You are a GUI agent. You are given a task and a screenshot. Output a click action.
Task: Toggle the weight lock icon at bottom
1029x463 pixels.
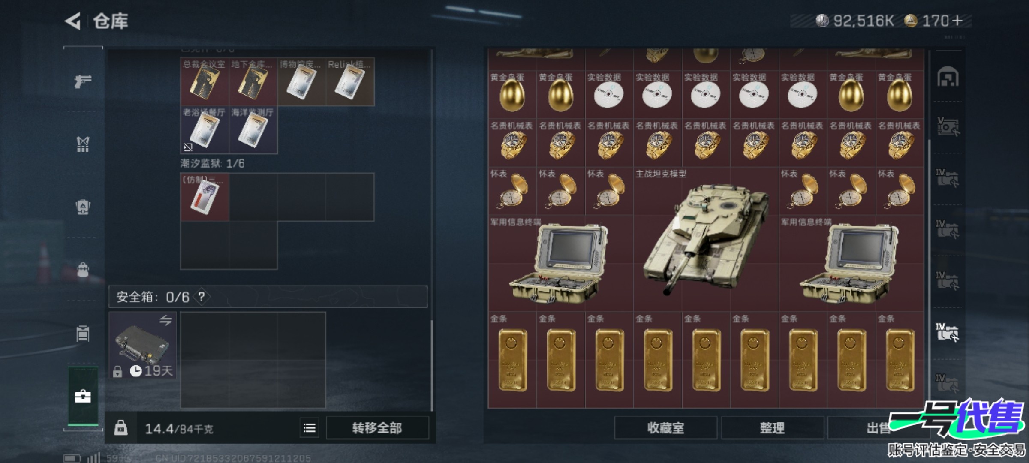[x=121, y=428]
